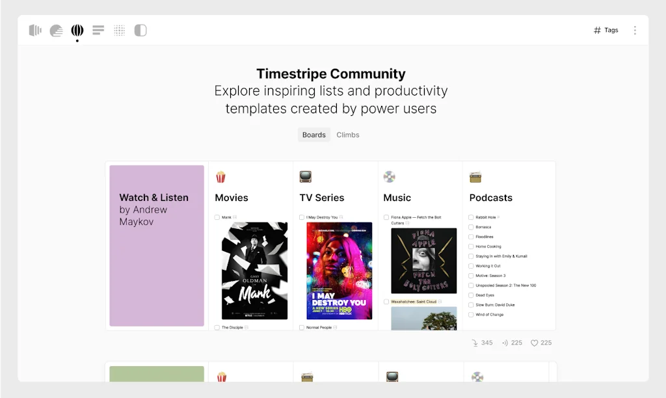Check the Fiona Apple album checkbox
666x398 pixels.
tap(387, 217)
